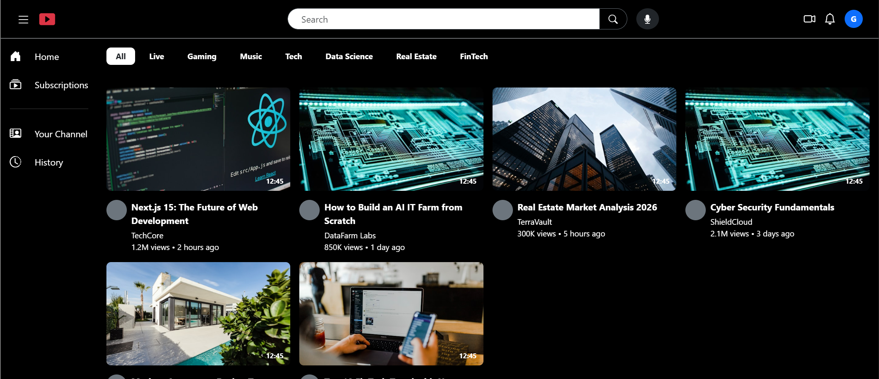This screenshot has width=879, height=379.
Task: Filter videos by Real Estate
Action: [416, 56]
